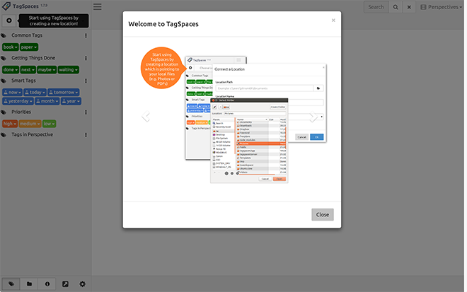Expand the Tags in Perspective group
Screen dimensions: 467x292
[4, 135]
